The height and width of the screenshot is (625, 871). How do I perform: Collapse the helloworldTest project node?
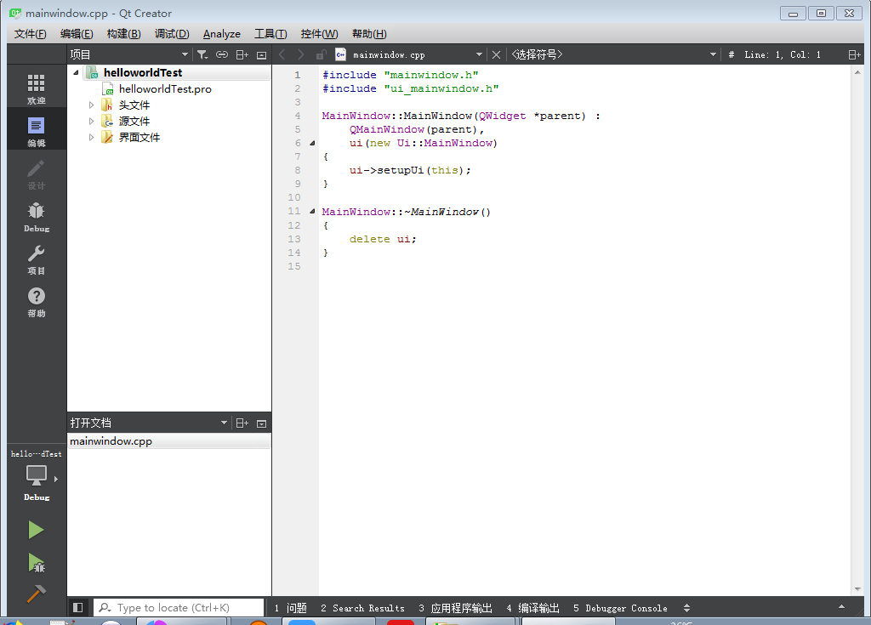coord(76,73)
